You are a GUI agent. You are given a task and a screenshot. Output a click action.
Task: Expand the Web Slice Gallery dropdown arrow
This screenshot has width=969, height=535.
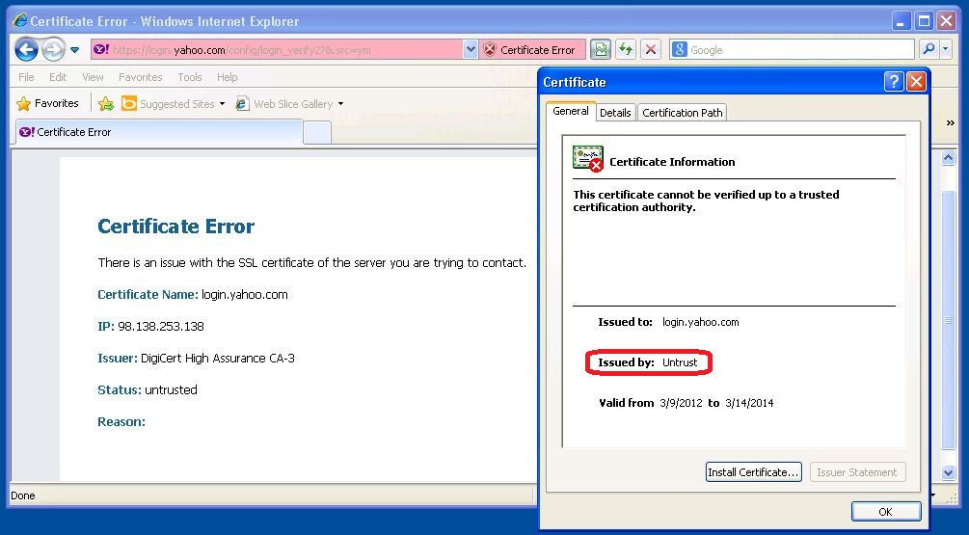(x=340, y=104)
